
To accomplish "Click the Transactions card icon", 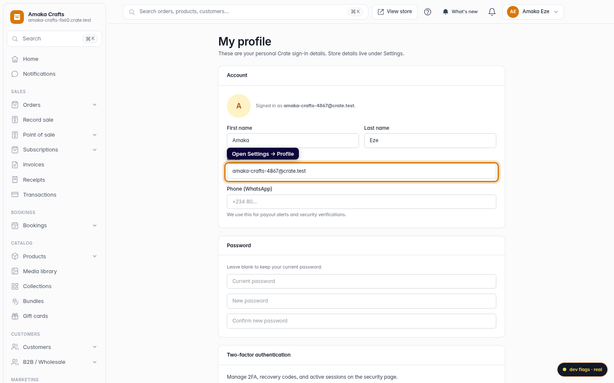I will (x=15, y=195).
